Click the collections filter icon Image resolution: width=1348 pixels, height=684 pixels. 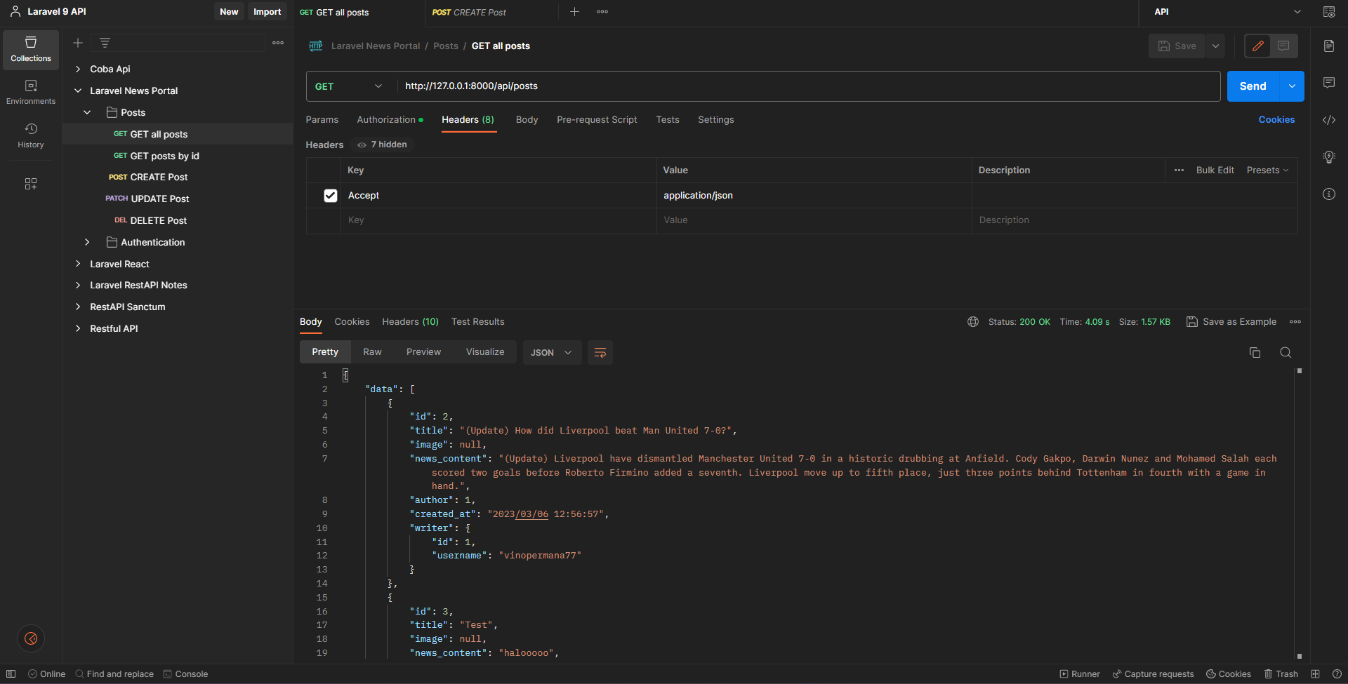pyautogui.click(x=105, y=43)
